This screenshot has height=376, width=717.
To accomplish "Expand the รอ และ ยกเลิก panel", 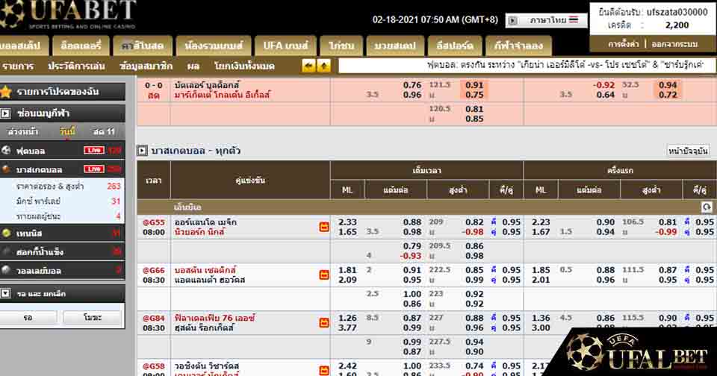I will click(6, 293).
